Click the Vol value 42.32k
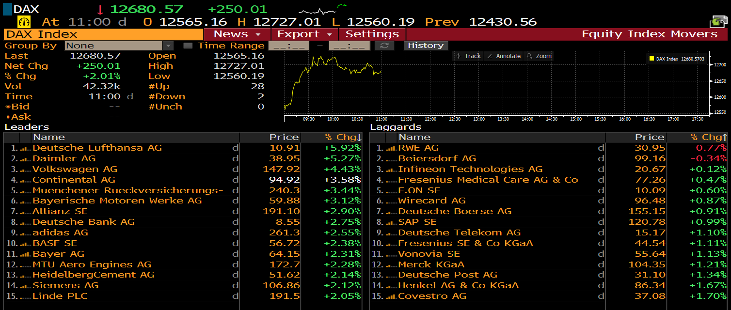 (x=102, y=87)
